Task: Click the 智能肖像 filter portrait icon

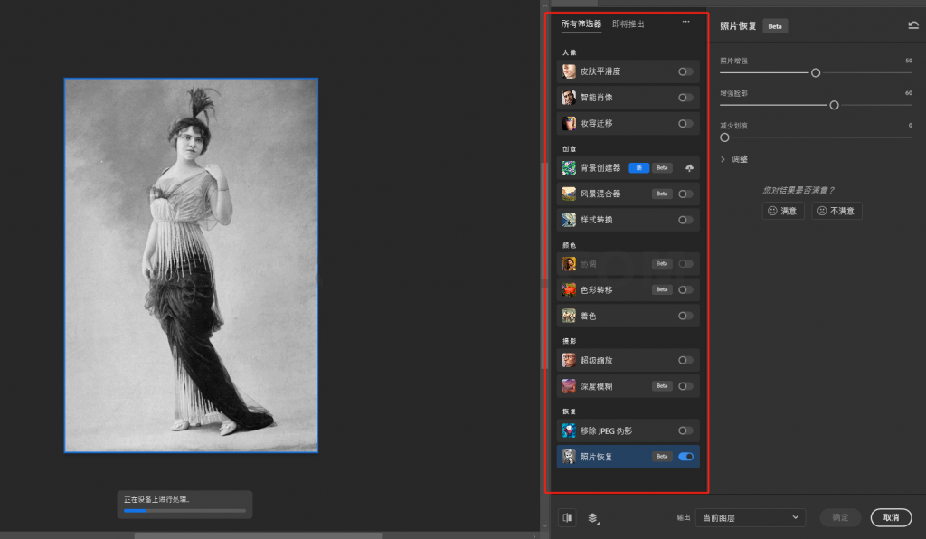Action: 569,98
